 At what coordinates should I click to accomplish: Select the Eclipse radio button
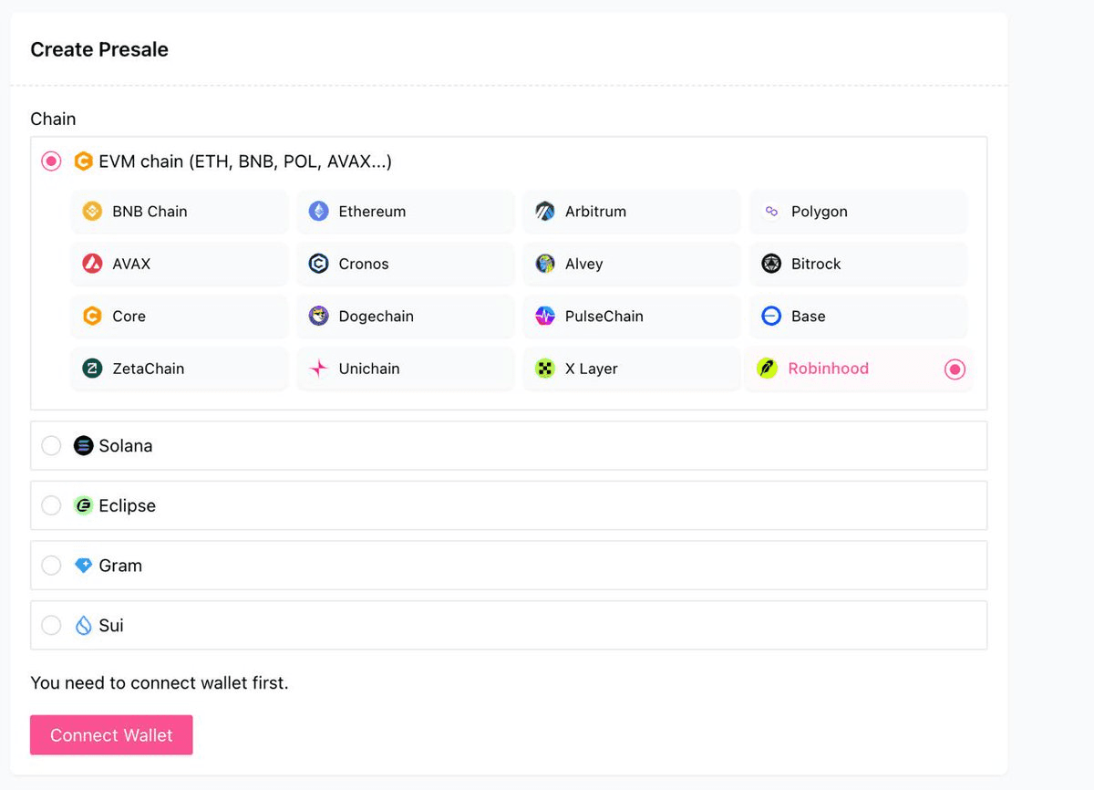pos(52,505)
